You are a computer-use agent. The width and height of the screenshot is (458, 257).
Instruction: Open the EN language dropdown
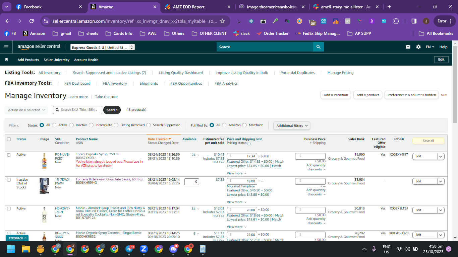click(x=430, y=47)
